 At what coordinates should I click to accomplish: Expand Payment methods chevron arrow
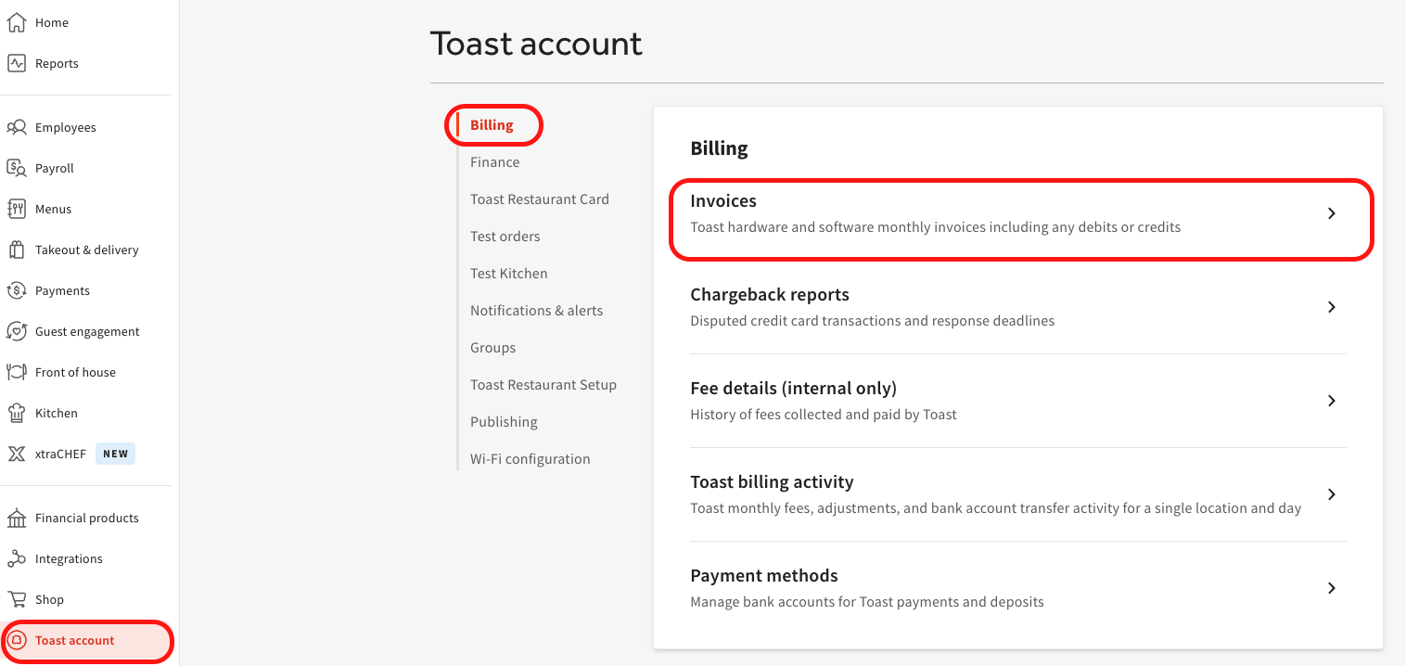pyautogui.click(x=1331, y=588)
